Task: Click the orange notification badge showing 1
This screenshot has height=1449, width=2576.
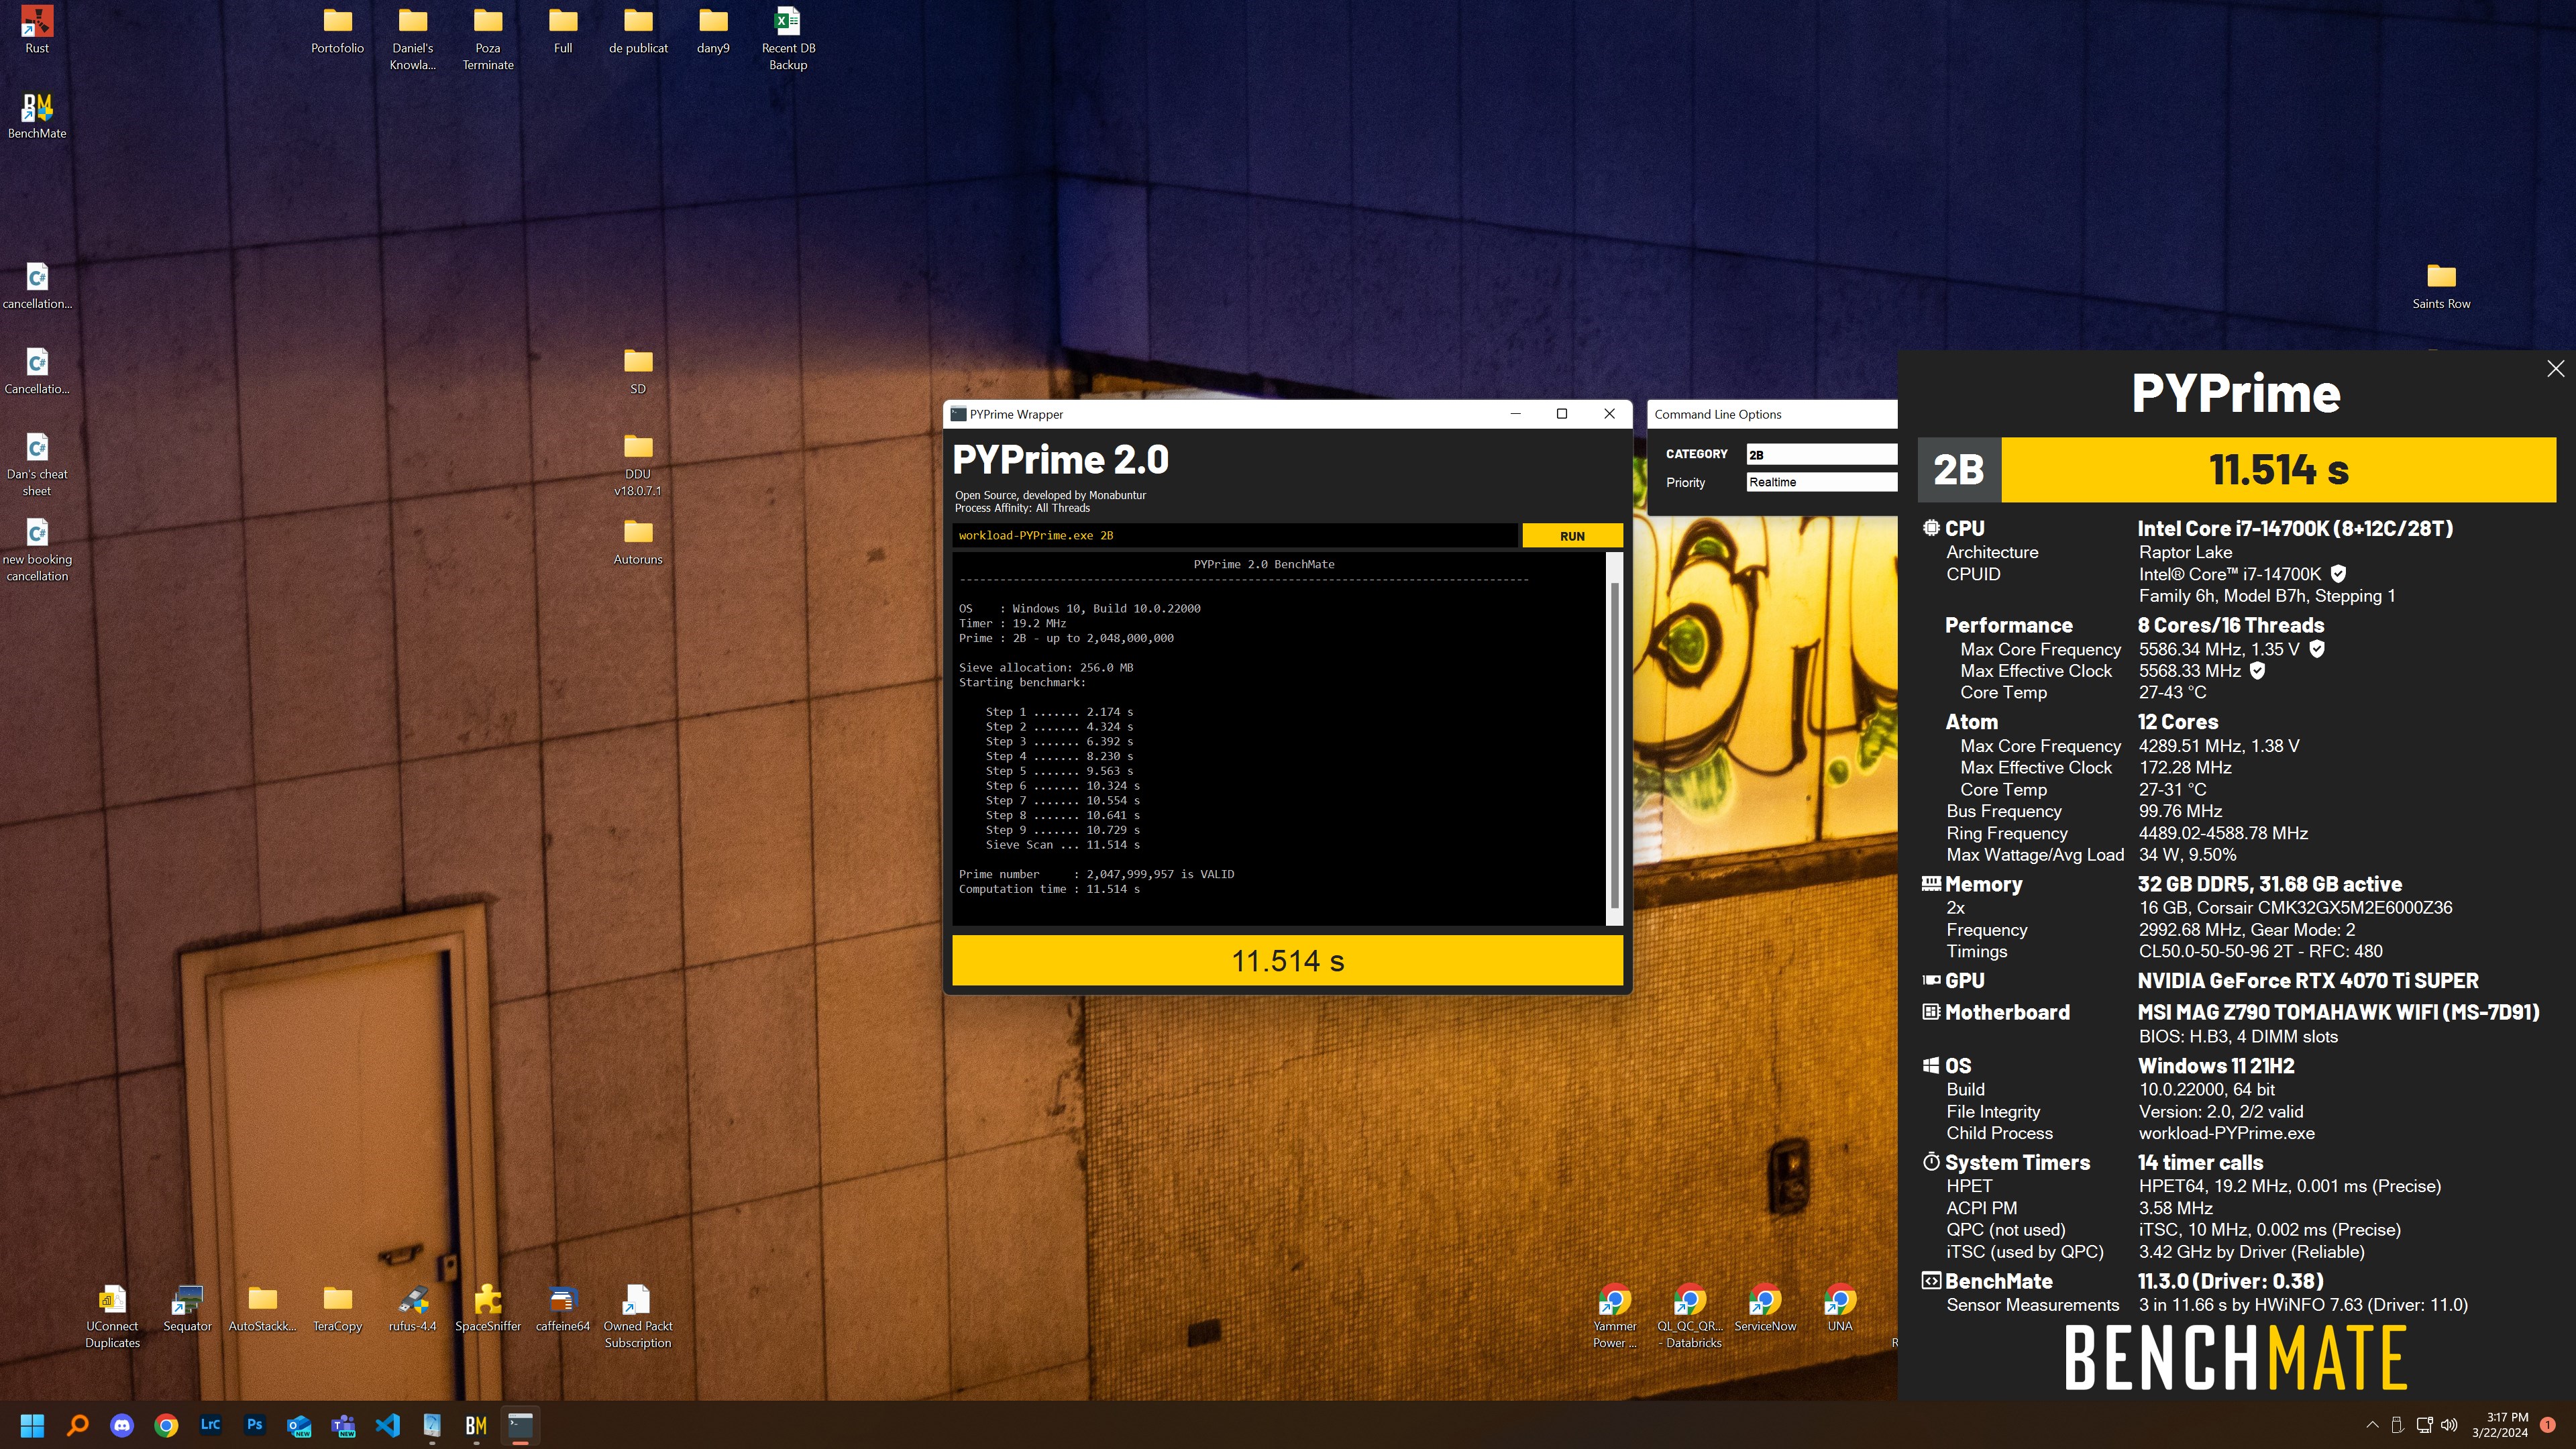Action: click(2548, 1425)
